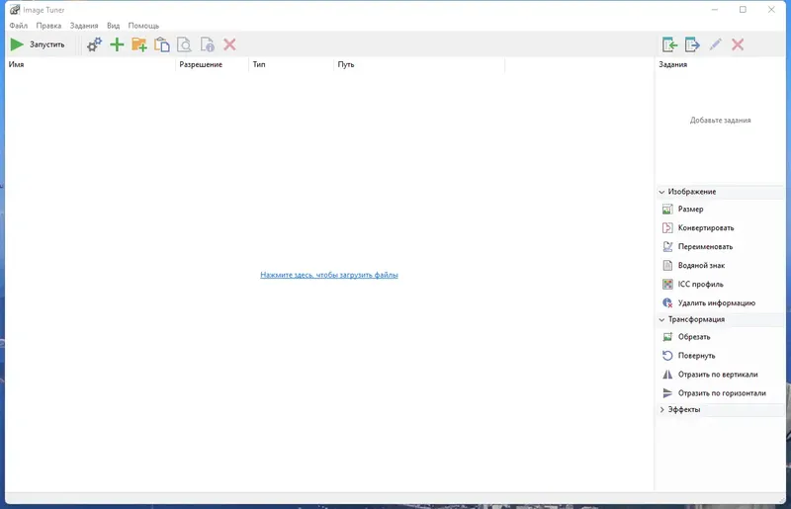Click the Задания panel heading
Image resolution: width=791 pixels, height=509 pixels.
[x=673, y=64]
